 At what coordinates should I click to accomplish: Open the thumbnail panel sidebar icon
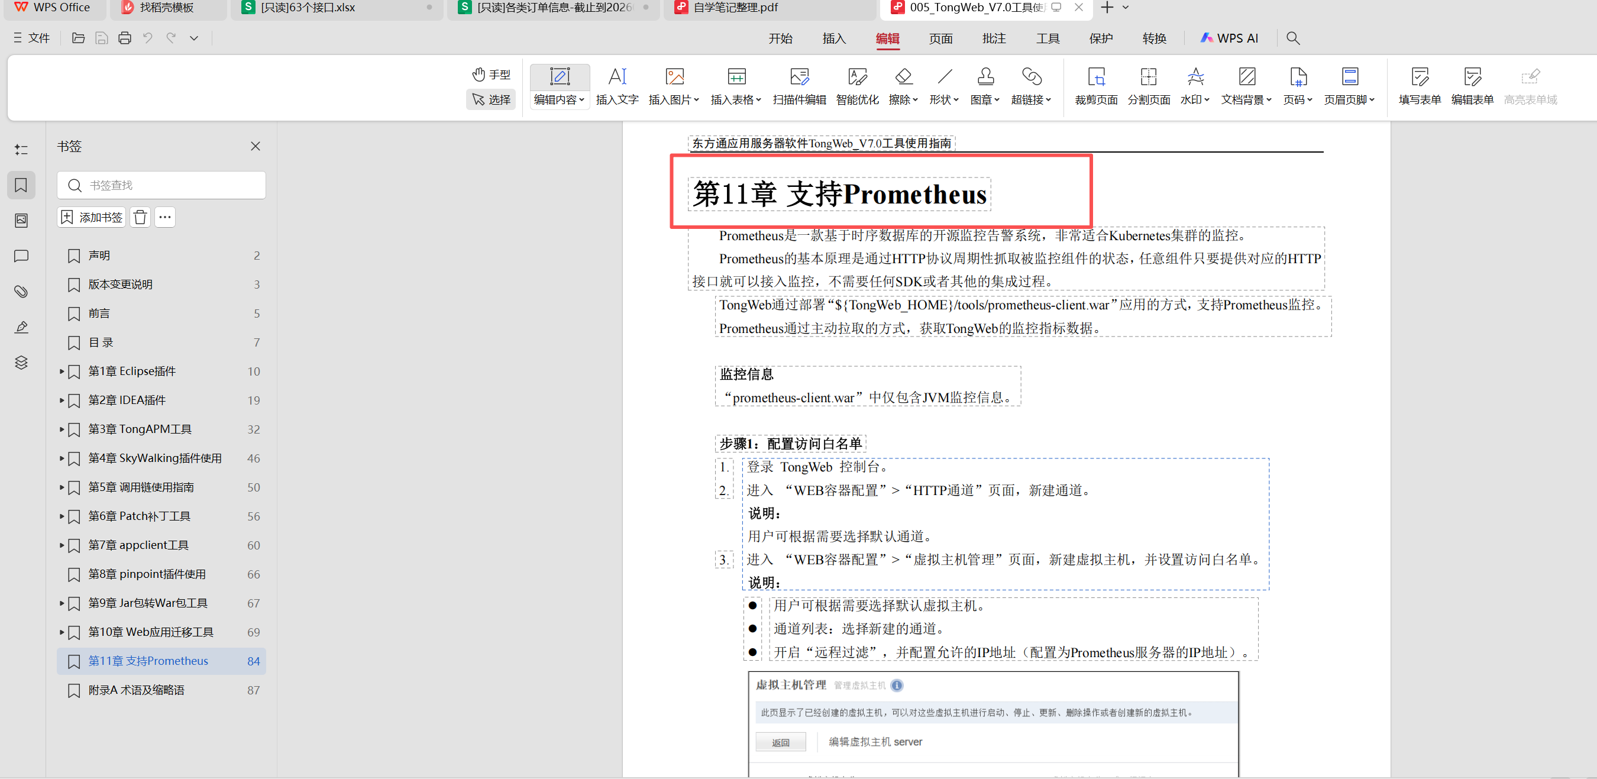[21, 221]
